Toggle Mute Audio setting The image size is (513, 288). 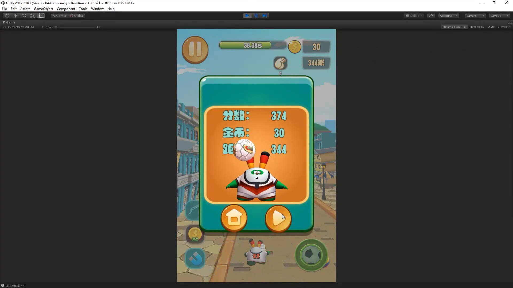point(477,27)
